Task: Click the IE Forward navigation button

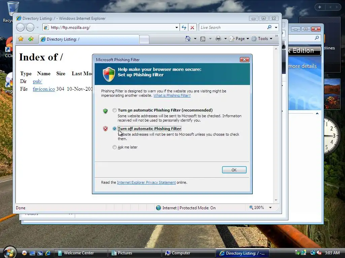Action: coord(30,28)
